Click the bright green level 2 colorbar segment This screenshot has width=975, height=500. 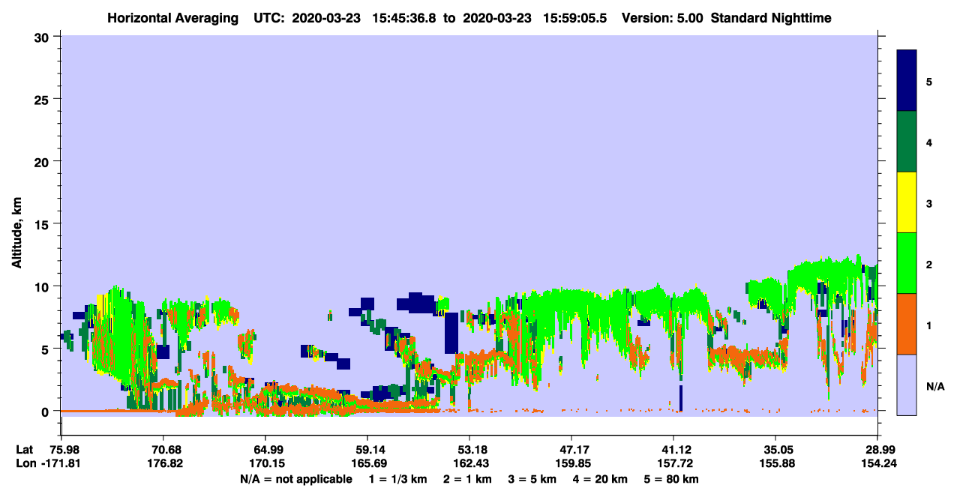point(907,263)
